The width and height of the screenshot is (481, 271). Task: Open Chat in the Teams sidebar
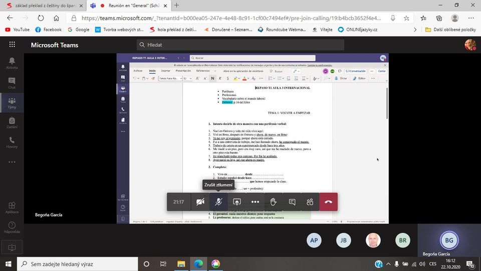click(12, 83)
